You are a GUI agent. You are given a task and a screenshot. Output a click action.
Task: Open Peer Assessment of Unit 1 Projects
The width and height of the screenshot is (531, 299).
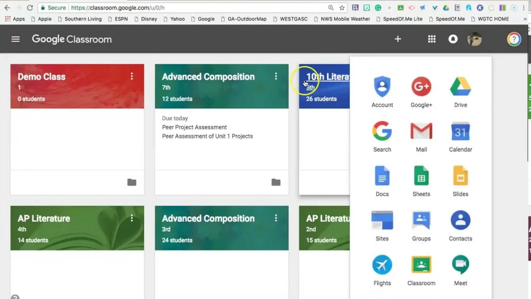207,136
